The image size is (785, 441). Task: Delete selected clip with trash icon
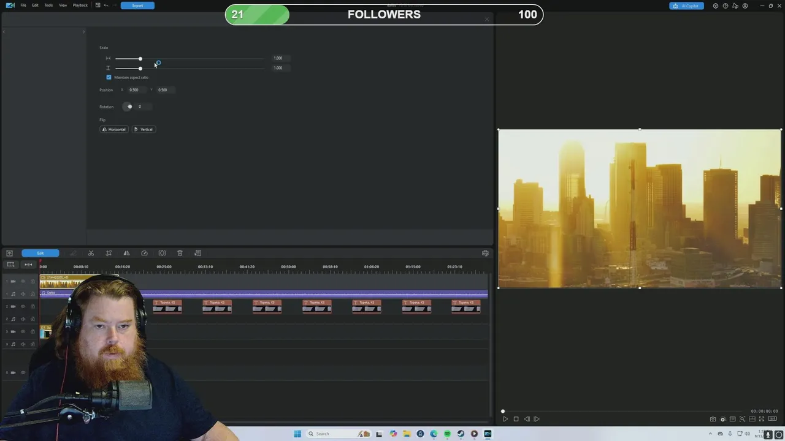(180, 253)
